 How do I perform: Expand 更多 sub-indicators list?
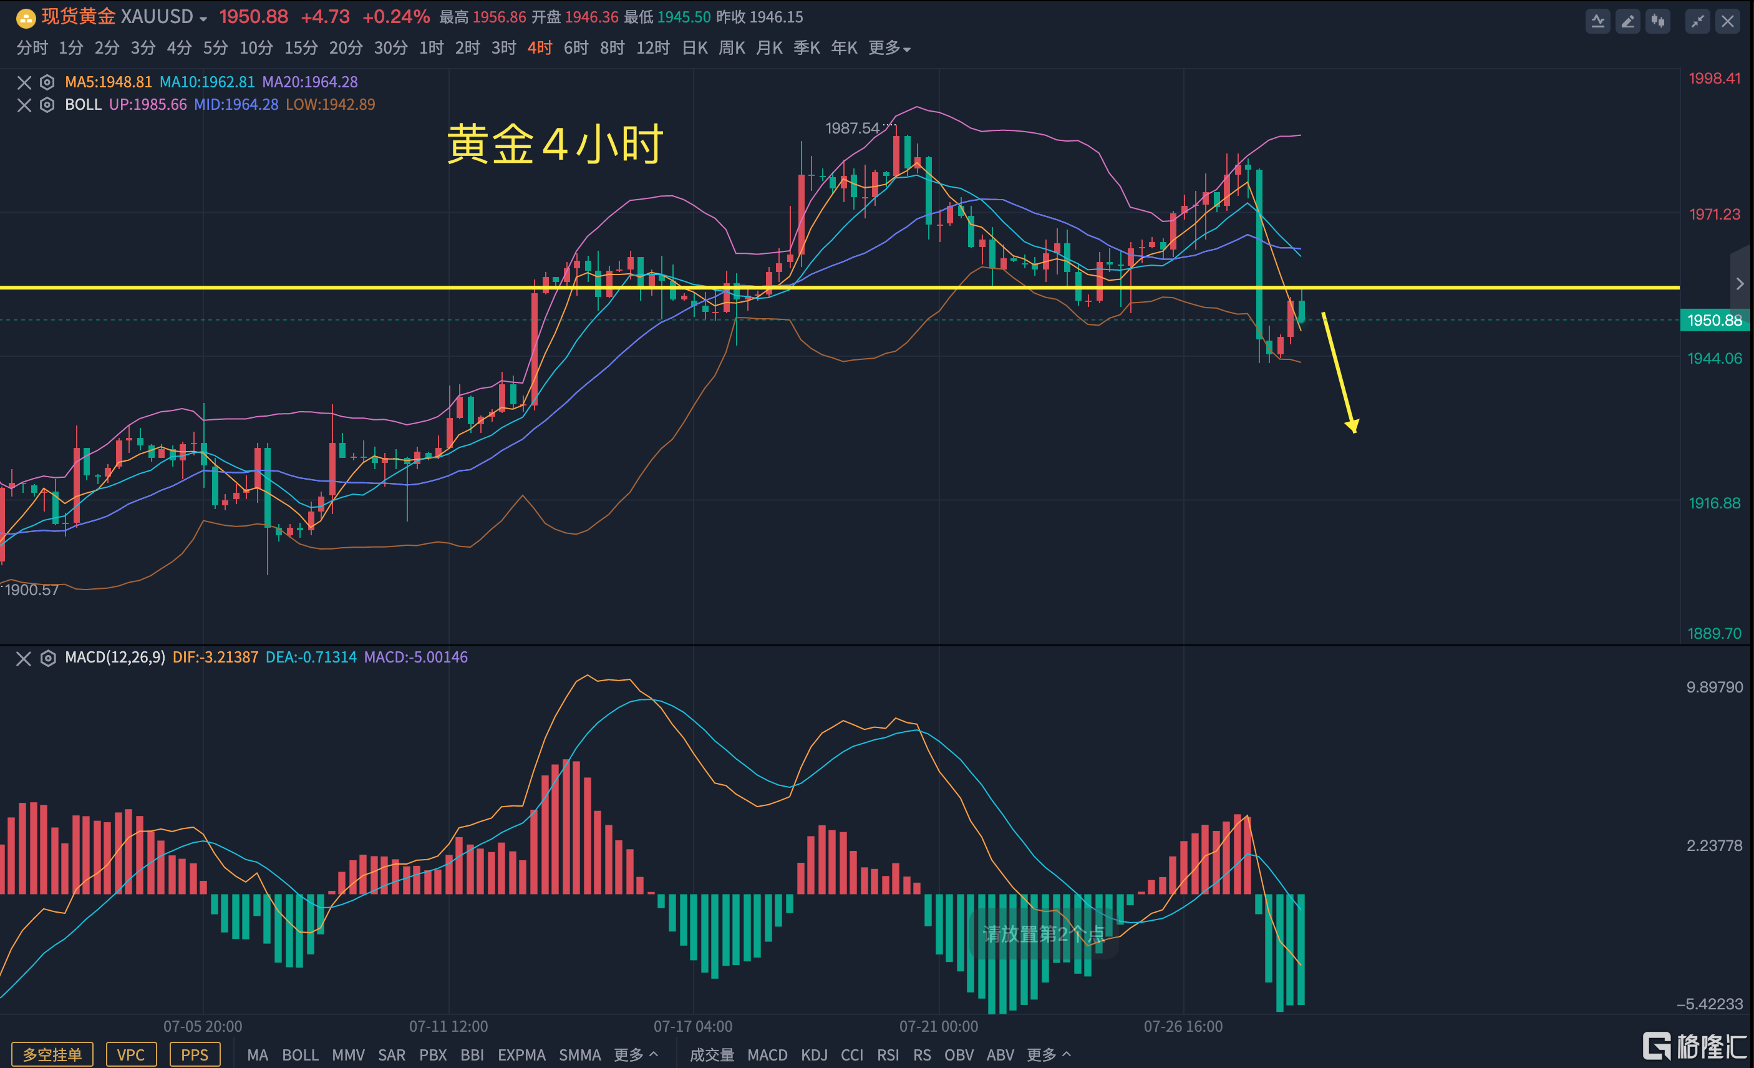(1049, 1055)
